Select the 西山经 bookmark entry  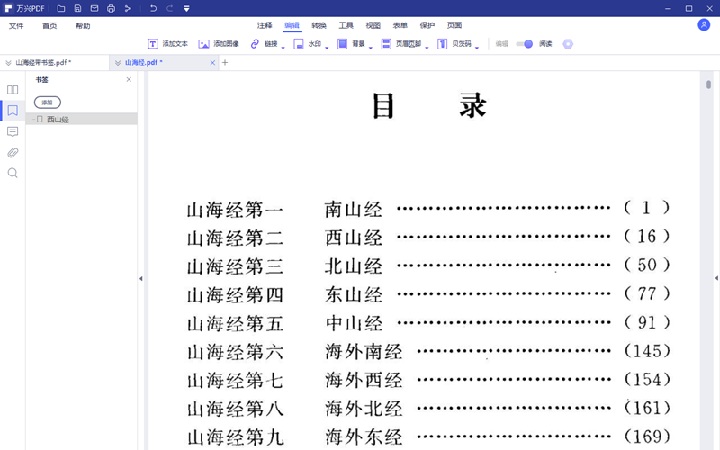[58, 119]
